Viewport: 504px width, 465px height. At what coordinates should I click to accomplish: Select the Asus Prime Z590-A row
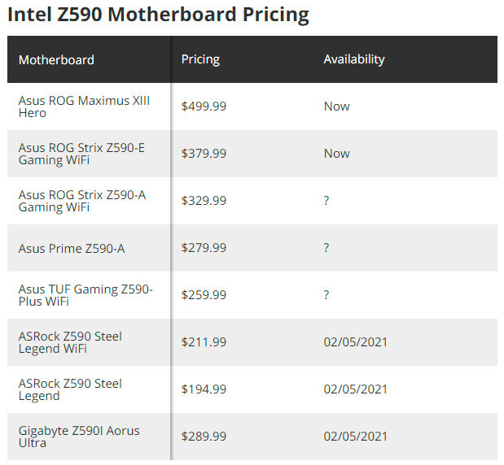[72, 248]
